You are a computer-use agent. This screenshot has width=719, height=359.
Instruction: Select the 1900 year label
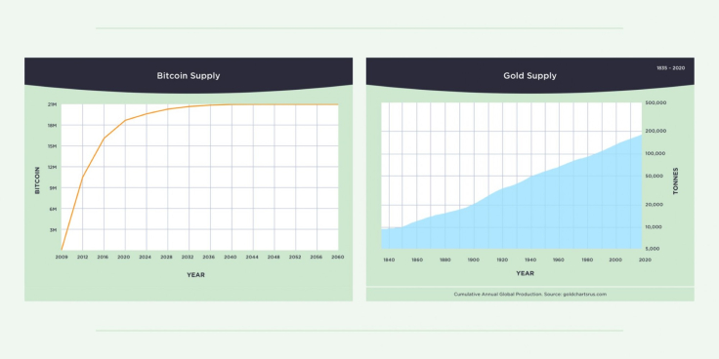(x=473, y=260)
